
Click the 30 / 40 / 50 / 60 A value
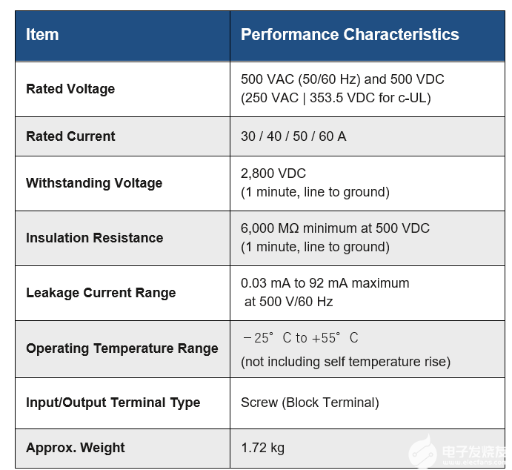click(x=293, y=136)
